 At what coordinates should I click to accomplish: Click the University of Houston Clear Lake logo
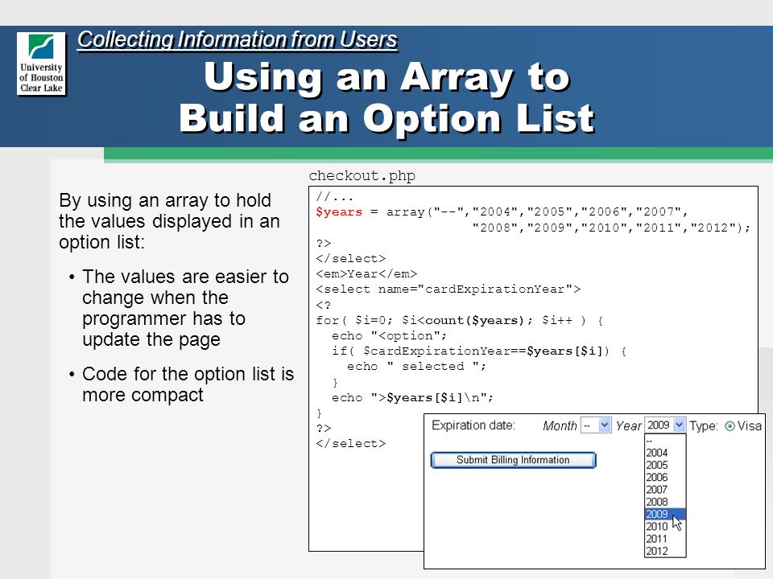point(41,64)
